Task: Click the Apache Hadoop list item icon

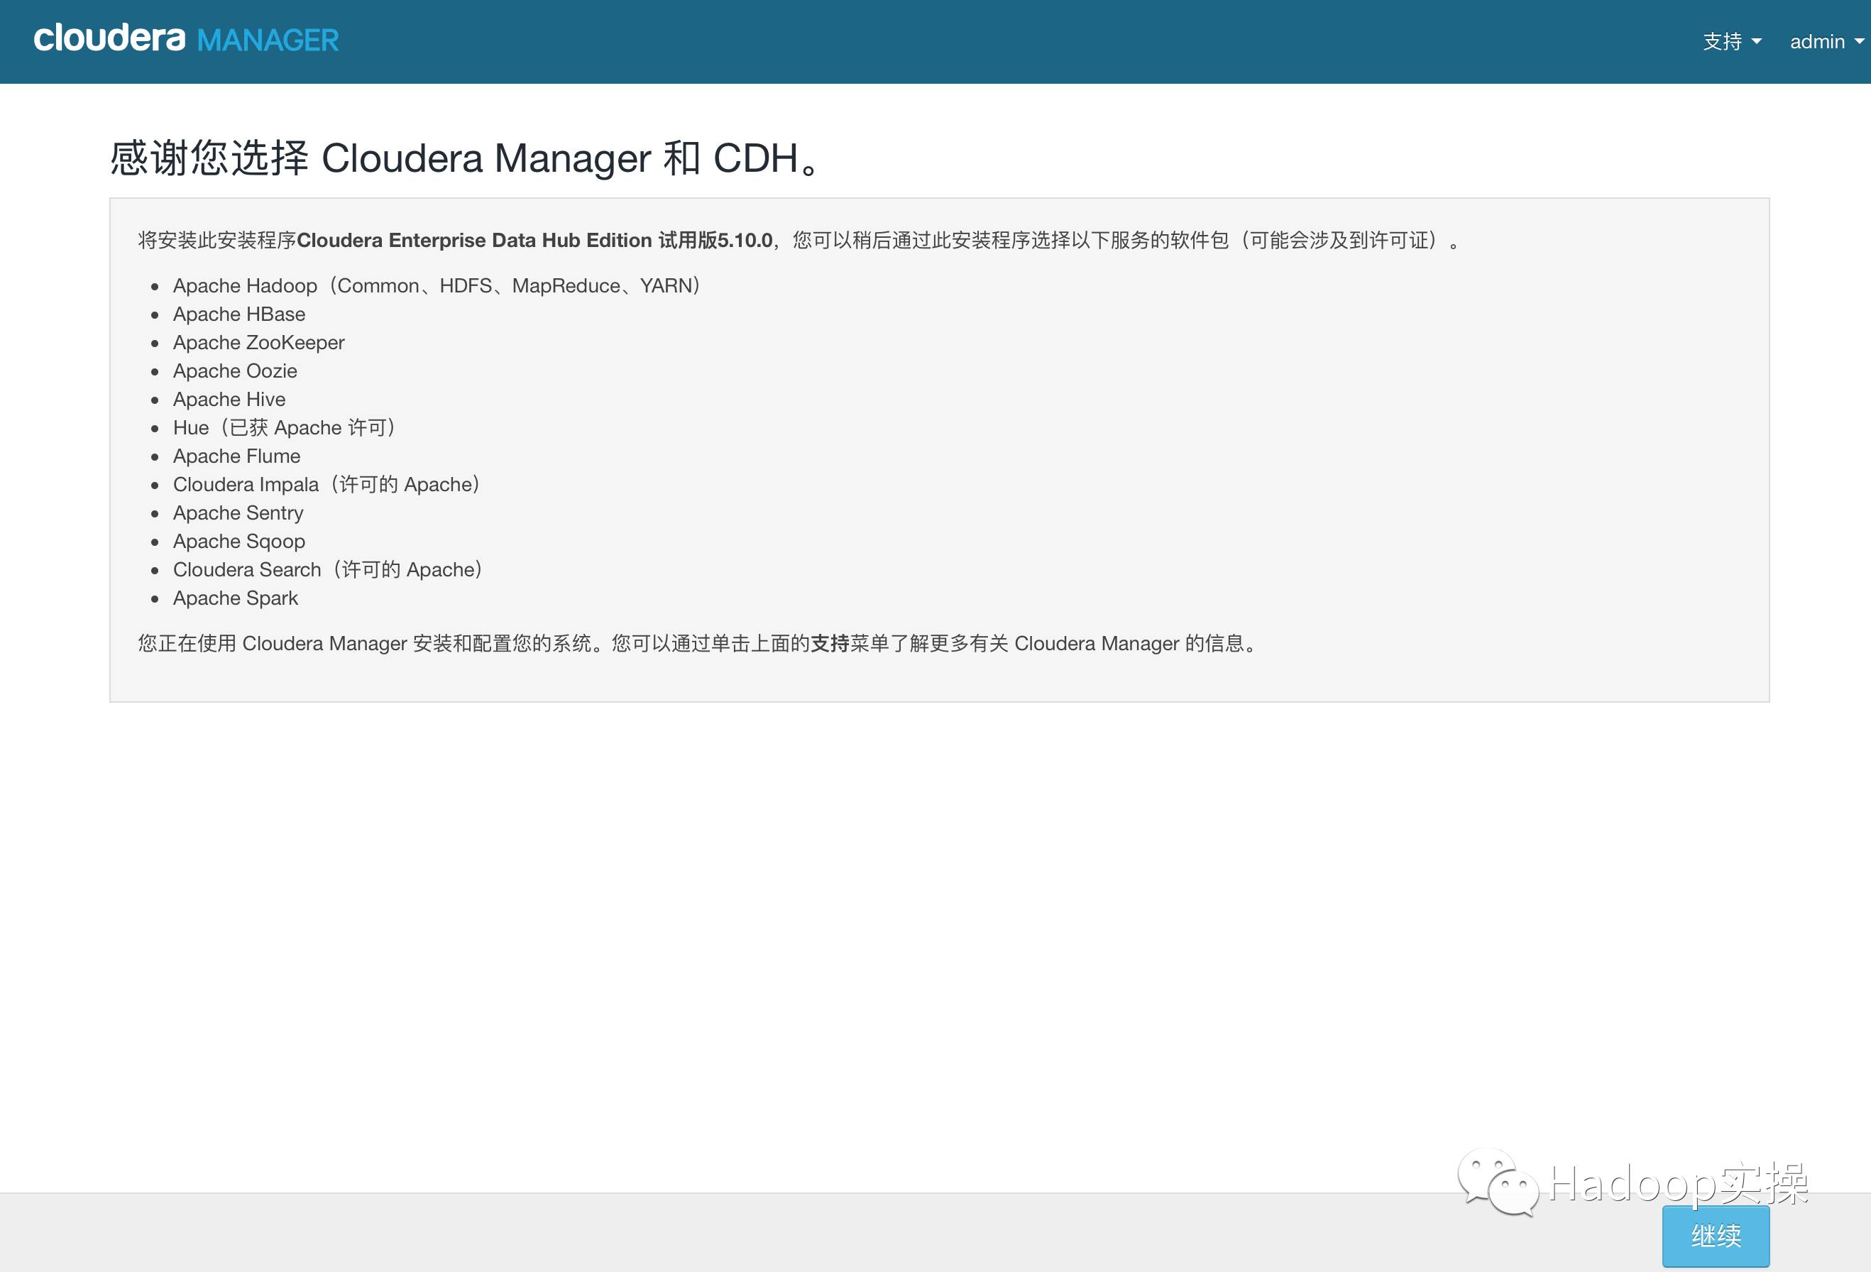Action: (x=156, y=285)
